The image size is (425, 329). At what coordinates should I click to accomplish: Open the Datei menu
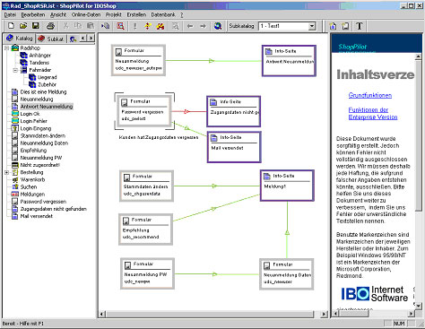10,14
